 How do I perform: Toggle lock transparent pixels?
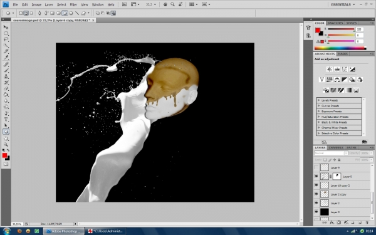pyautogui.click(x=325, y=160)
